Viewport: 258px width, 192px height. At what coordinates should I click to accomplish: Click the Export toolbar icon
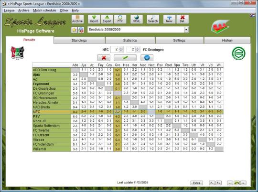(x=107, y=19)
